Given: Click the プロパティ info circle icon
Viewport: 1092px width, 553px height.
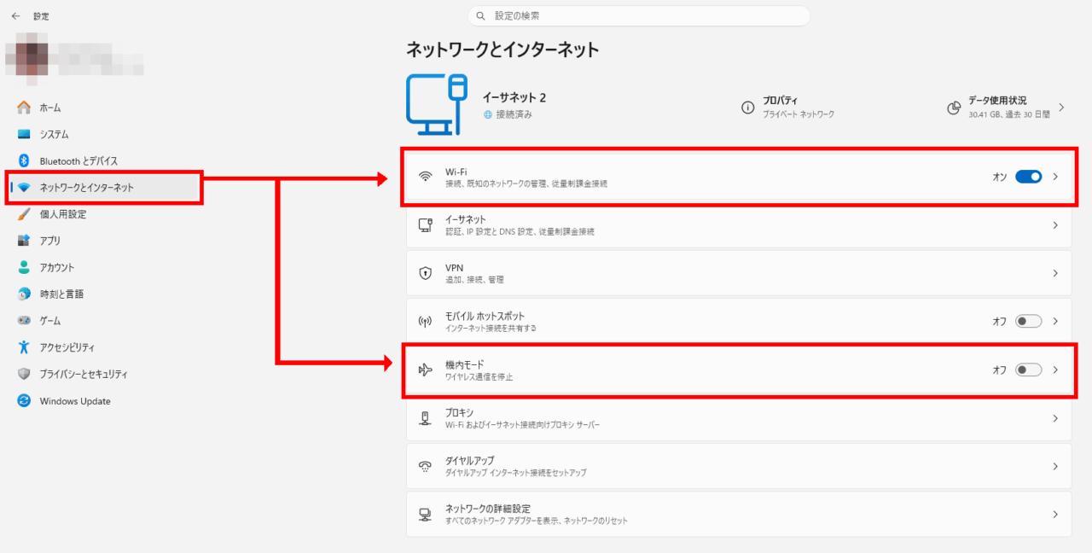Looking at the screenshot, I should pyautogui.click(x=747, y=108).
